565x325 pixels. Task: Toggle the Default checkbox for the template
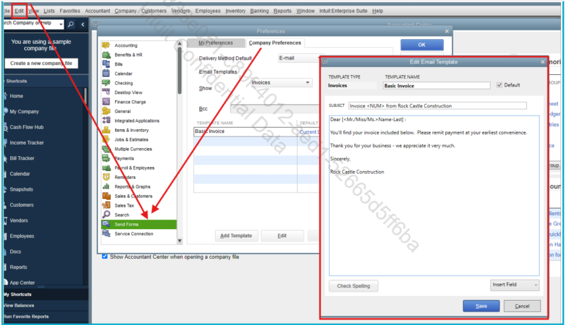(499, 85)
